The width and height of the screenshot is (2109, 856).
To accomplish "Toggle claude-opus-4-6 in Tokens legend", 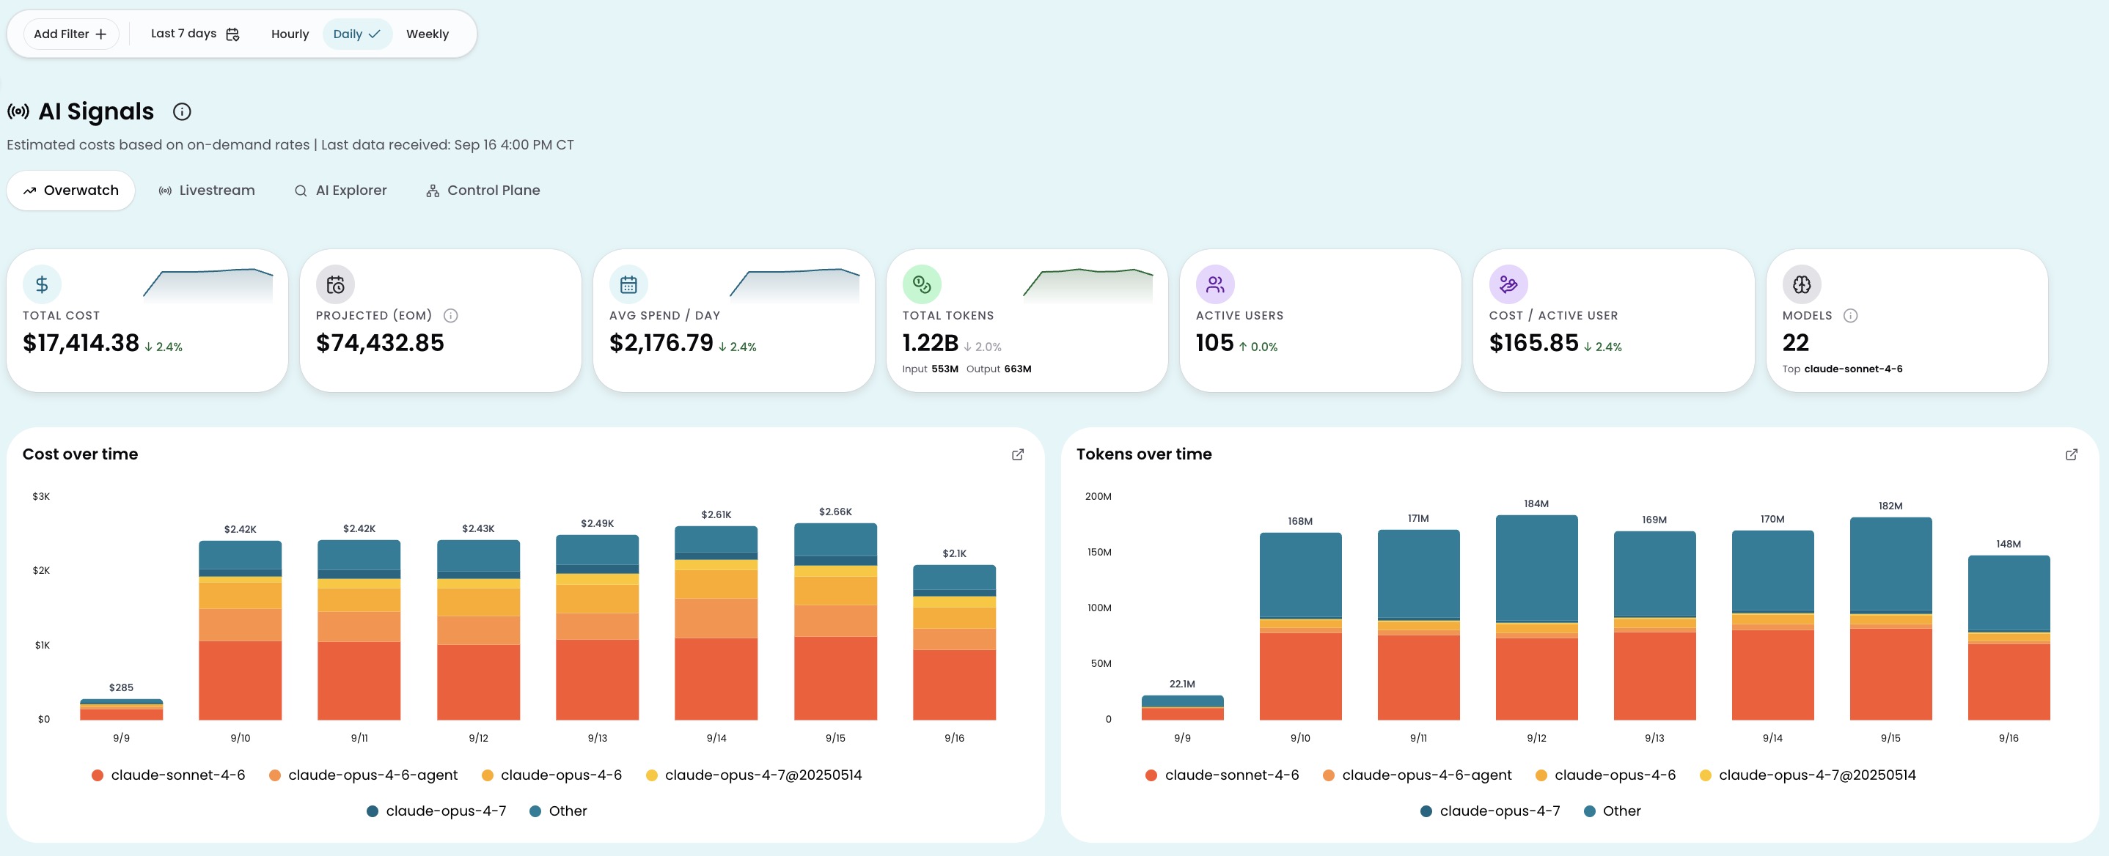I will click(1604, 775).
